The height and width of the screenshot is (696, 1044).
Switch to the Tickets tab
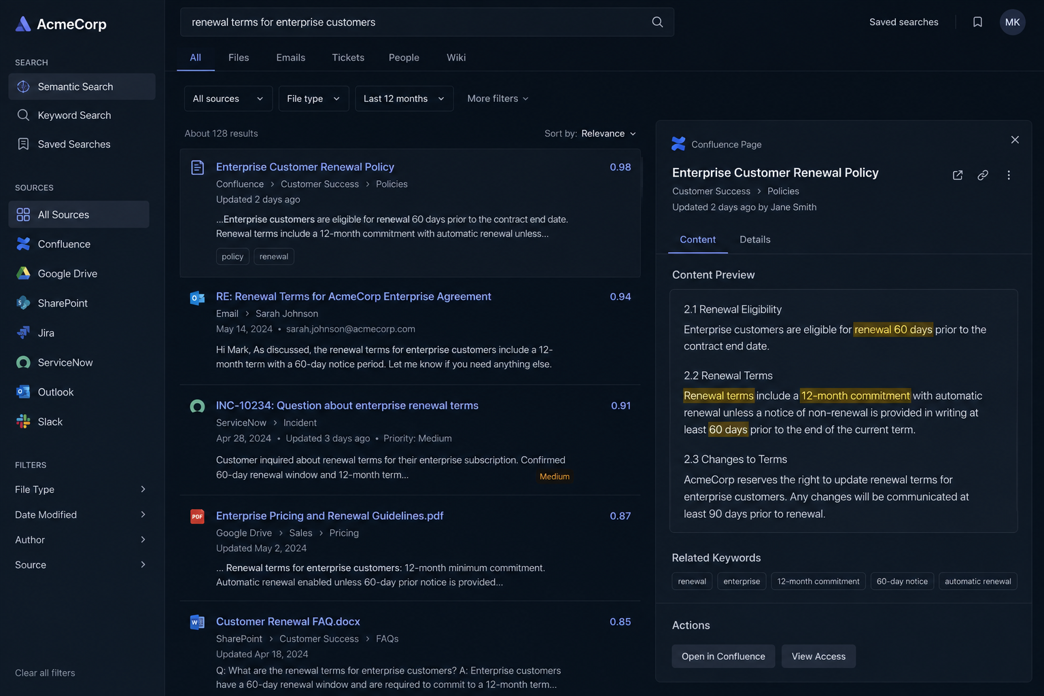click(348, 58)
